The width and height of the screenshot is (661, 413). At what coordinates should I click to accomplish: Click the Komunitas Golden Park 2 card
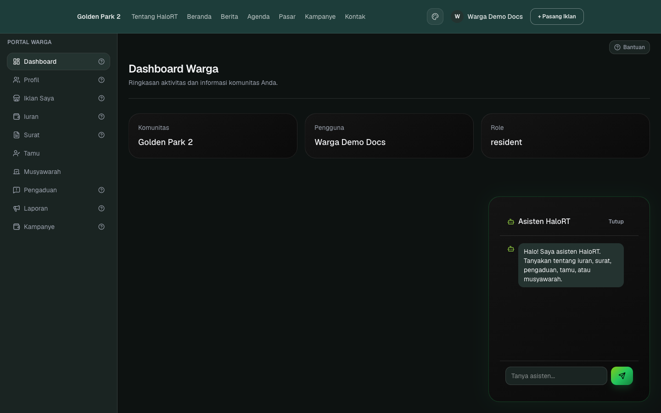point(213,136)
